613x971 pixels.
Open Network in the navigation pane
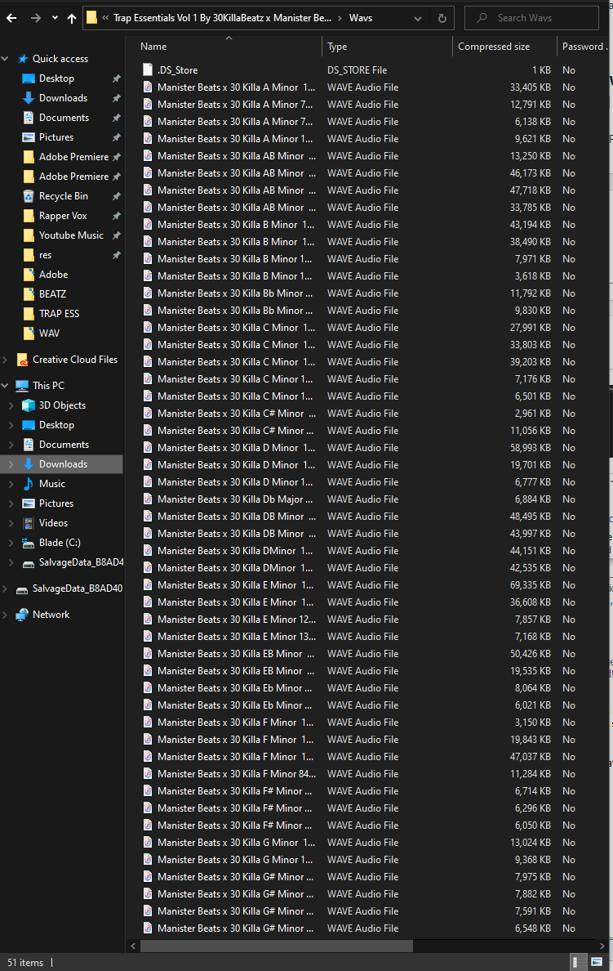click(51, 615)
